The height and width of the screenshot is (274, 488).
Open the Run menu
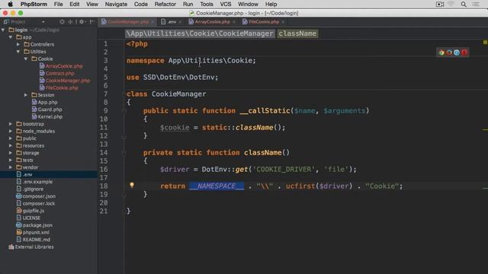[188, 4]
